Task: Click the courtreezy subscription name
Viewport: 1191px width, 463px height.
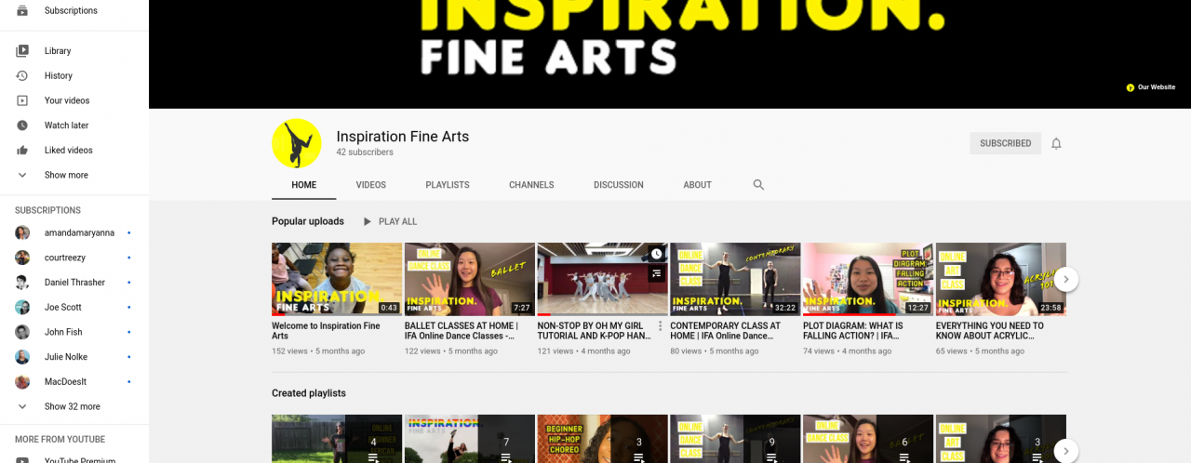Action: (x=65, y=258)
